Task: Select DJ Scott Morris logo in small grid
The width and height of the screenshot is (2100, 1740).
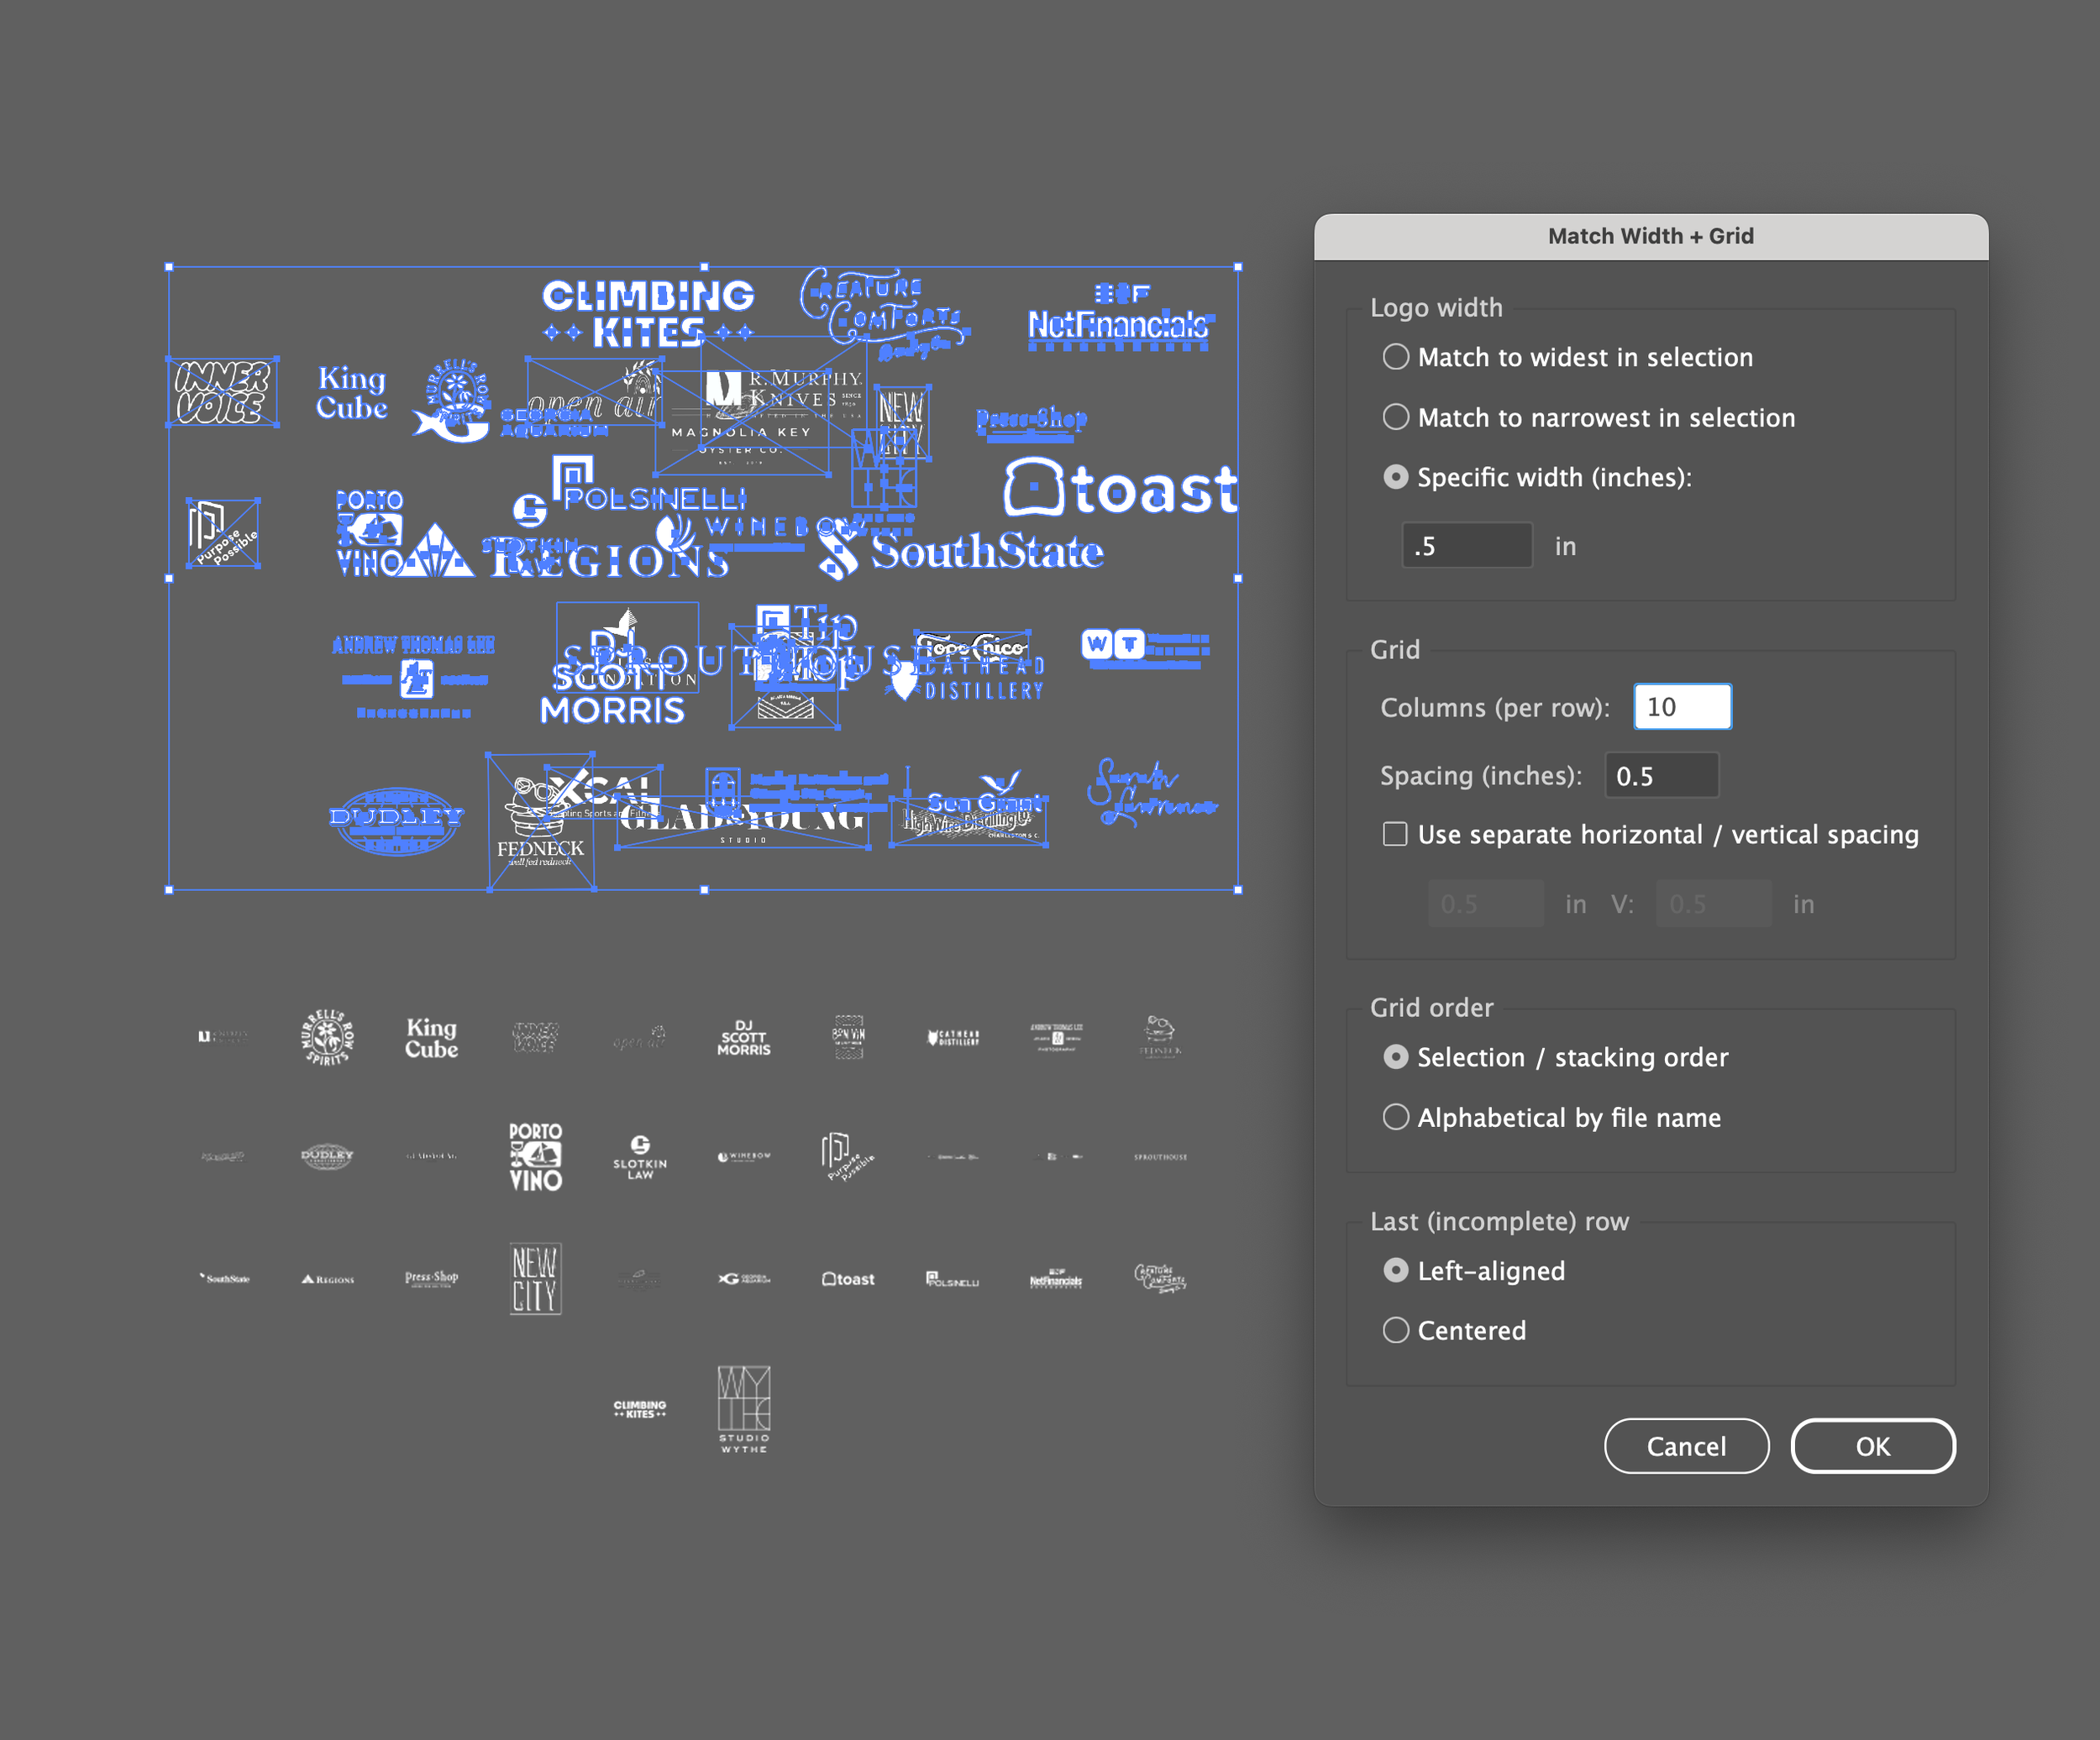Action: point(744,1038)
